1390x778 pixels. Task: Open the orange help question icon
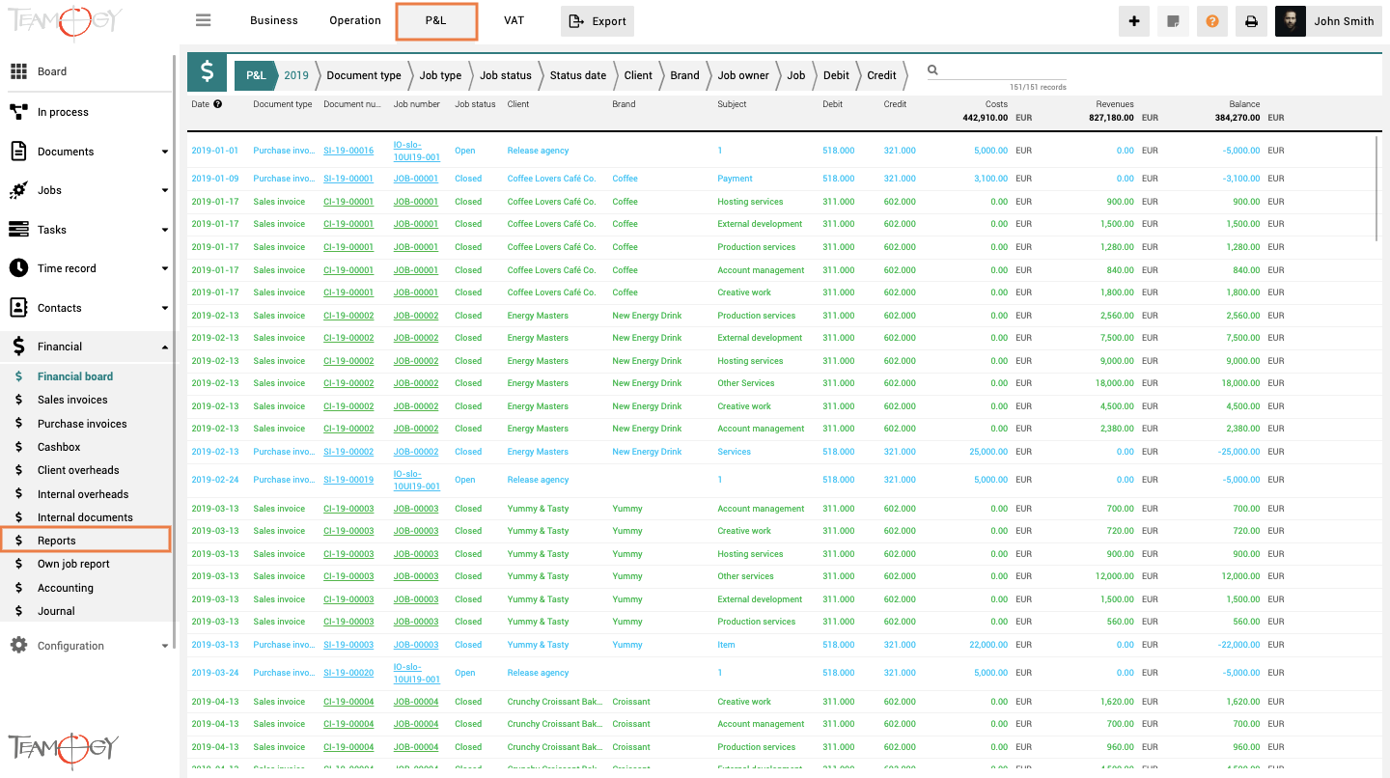pos(1212,21)
